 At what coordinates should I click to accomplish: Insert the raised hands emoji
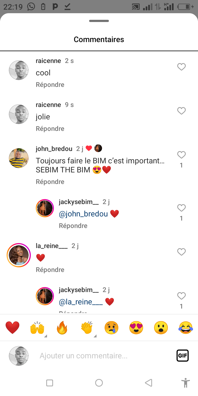37,328
